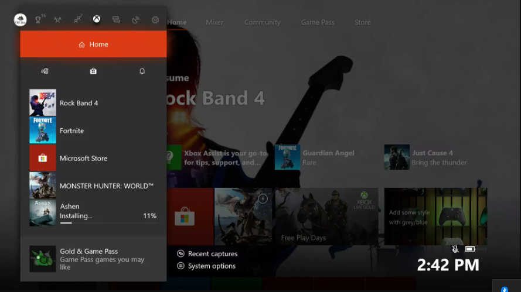The image size is (521, 292).
Task: Switch to the Store tab
Action: click(x=363, y=22)
